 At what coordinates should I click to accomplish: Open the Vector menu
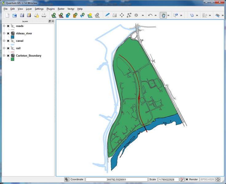(71, 9)
